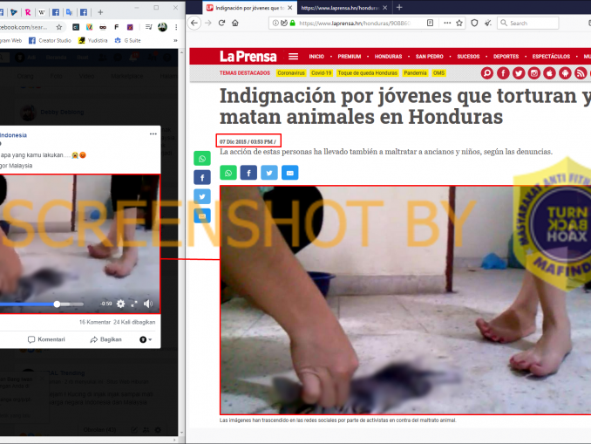Reload the La Prensa page
Viewport: 591px width, 444px height.
(221, 23)
